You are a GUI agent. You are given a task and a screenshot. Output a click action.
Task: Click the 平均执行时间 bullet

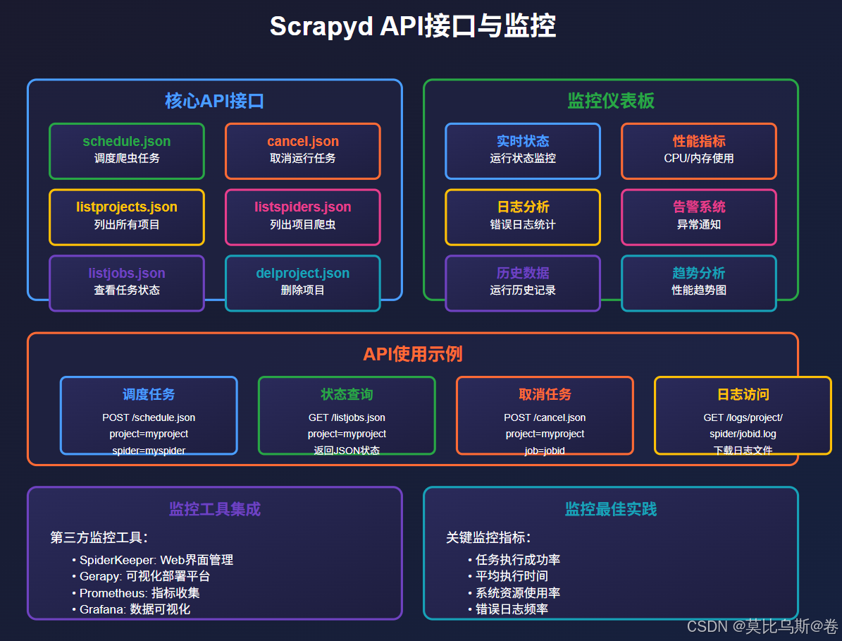(512, 576)
